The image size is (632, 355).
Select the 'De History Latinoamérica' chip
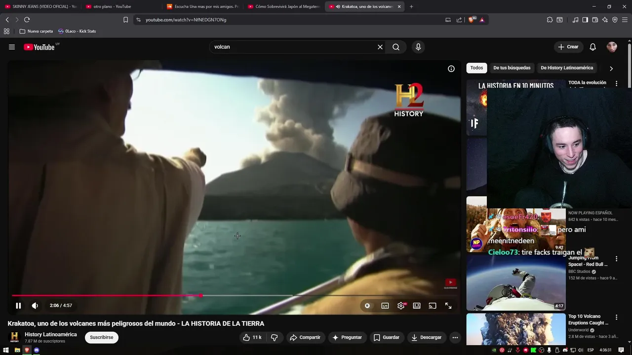pyautogui.click(x=567, y=68)
